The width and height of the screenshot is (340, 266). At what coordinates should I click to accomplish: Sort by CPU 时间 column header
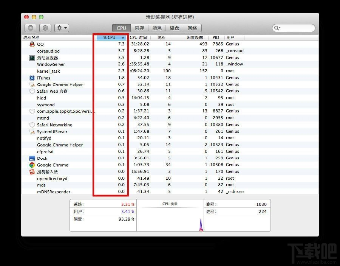tap(138, 37)
